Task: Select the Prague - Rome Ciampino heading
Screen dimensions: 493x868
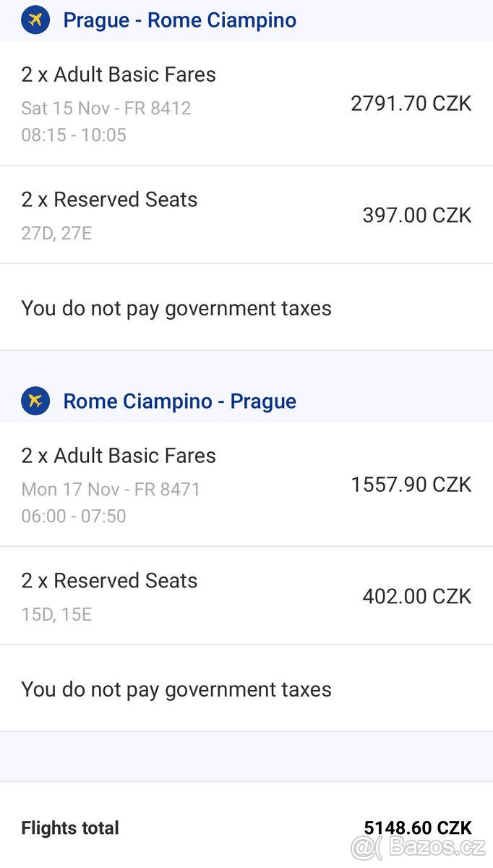Action: coord(179,20)
